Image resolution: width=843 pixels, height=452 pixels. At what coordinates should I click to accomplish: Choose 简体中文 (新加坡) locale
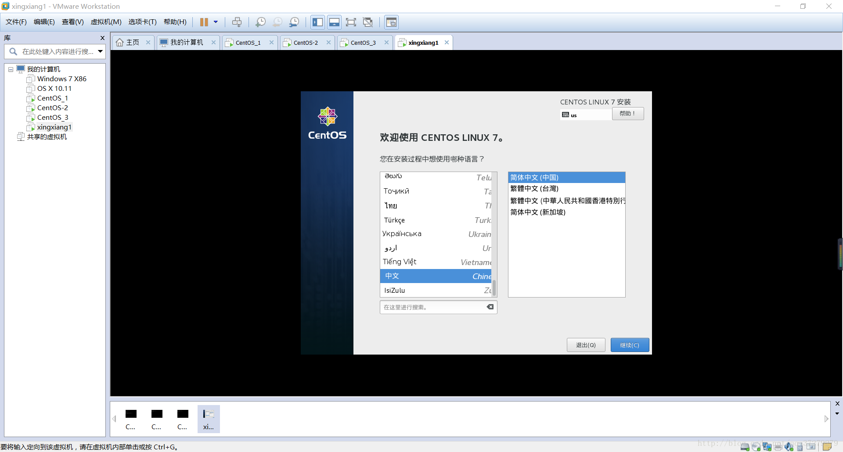point(566,212)
